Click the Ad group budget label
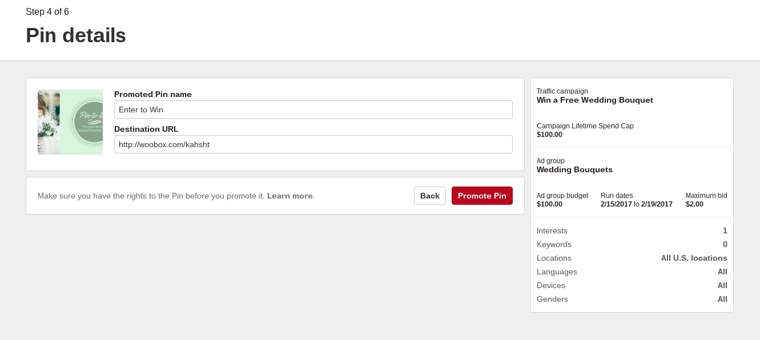 562,196
